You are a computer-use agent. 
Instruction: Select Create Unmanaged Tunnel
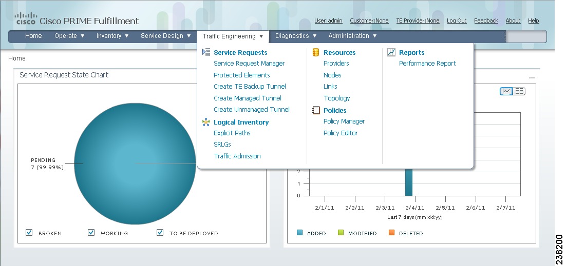pyautogui.click(x=252, y=110)
